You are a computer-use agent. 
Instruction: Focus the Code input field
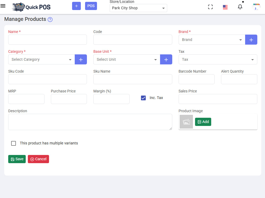coord(133,40)
